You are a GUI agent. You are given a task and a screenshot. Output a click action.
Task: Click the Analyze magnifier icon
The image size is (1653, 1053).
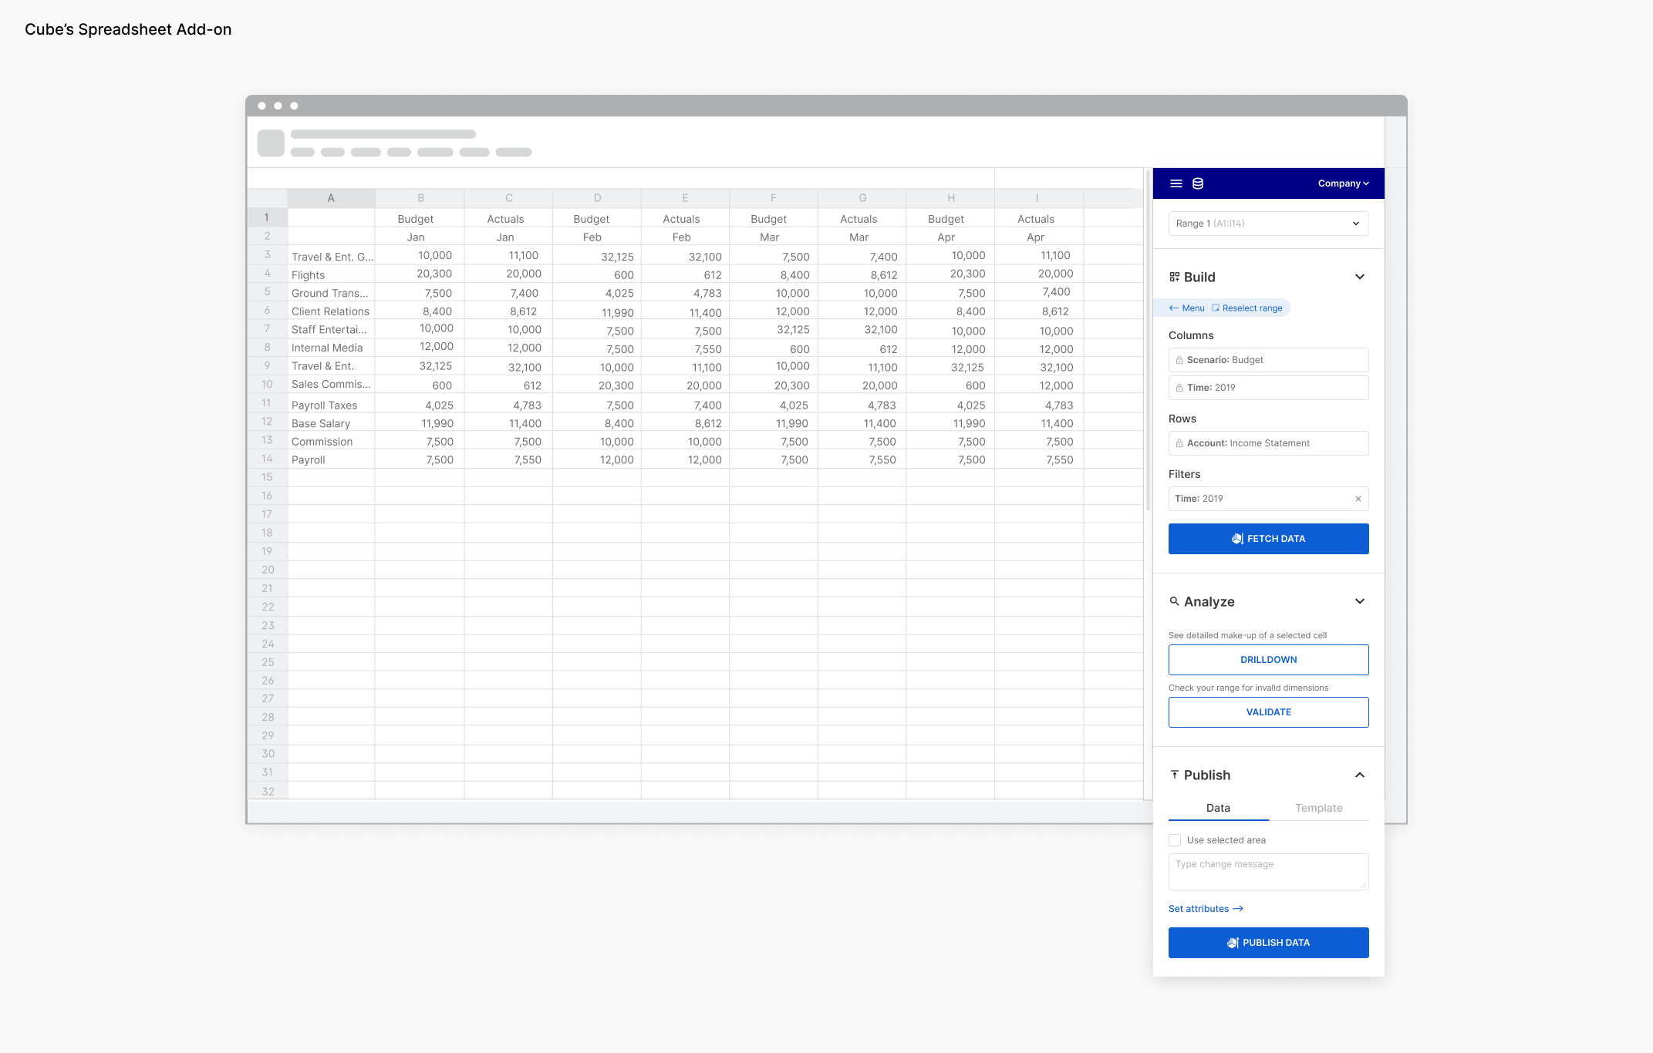coord(1174,601)
